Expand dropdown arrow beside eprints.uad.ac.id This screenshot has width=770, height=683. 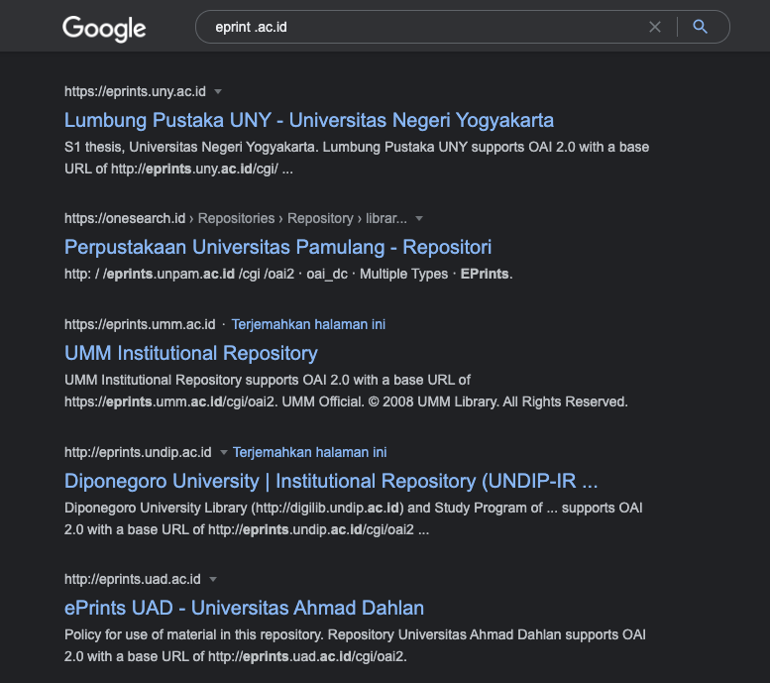click(213, 579)
